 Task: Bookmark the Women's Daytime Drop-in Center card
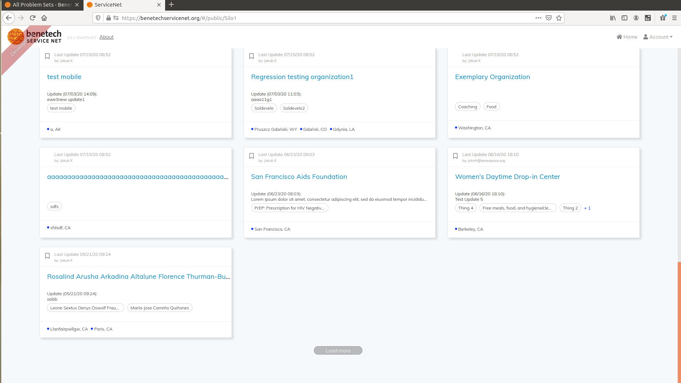pos(455,156)
